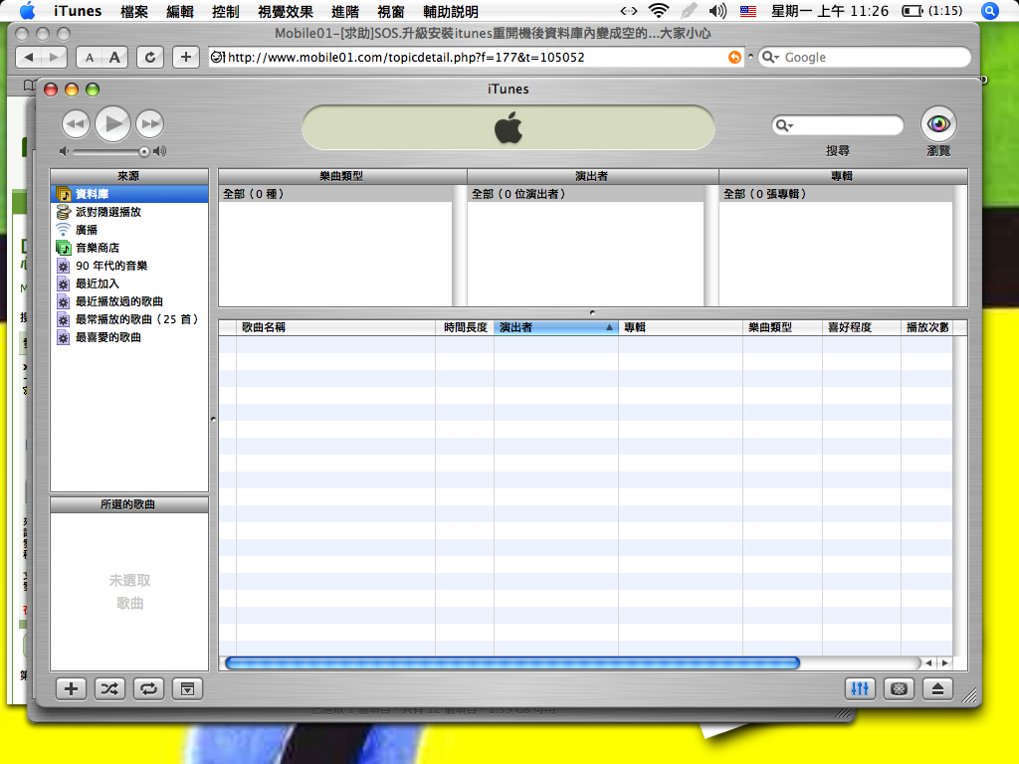This screenshot has width=1019, height=764.
Task: Click the mute speaker icon beside volume slider
Action: [64, 151]
